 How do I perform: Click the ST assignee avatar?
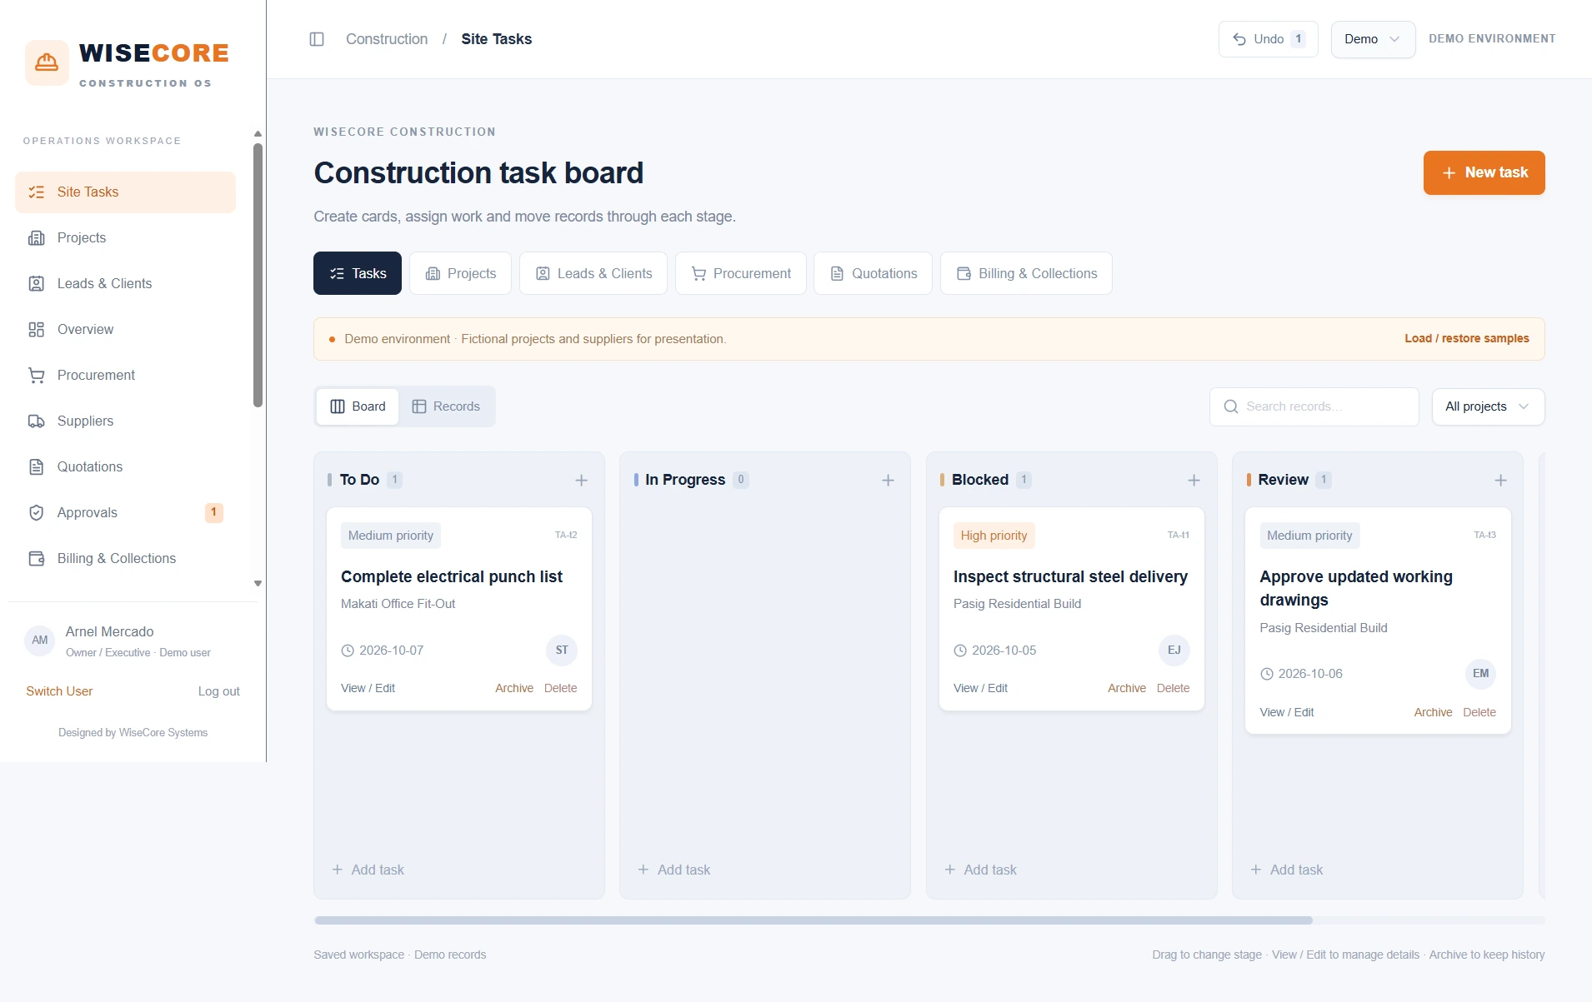point(562,650)
